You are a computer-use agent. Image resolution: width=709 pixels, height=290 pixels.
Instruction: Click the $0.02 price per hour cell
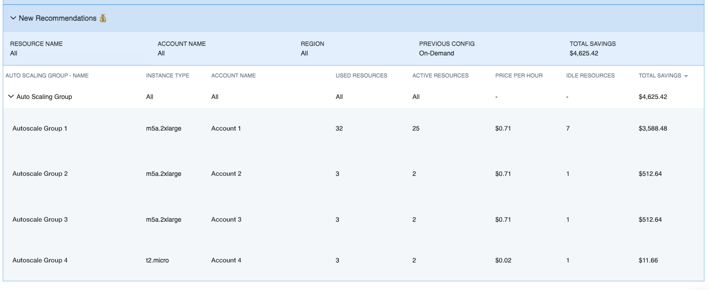click(x=503, y=260)
